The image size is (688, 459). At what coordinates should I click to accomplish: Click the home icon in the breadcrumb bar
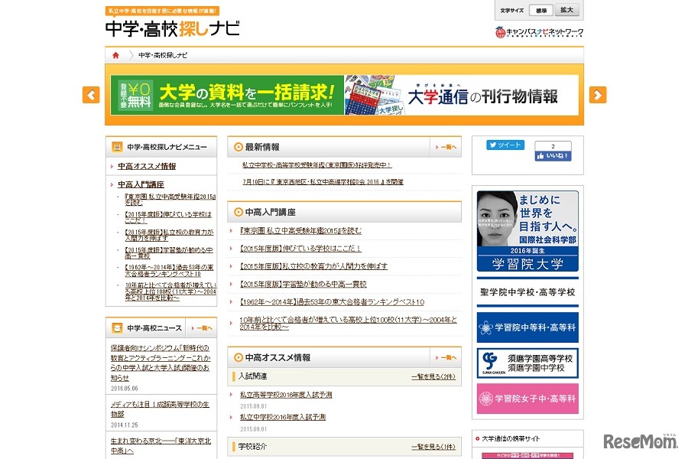coord(115,54)
